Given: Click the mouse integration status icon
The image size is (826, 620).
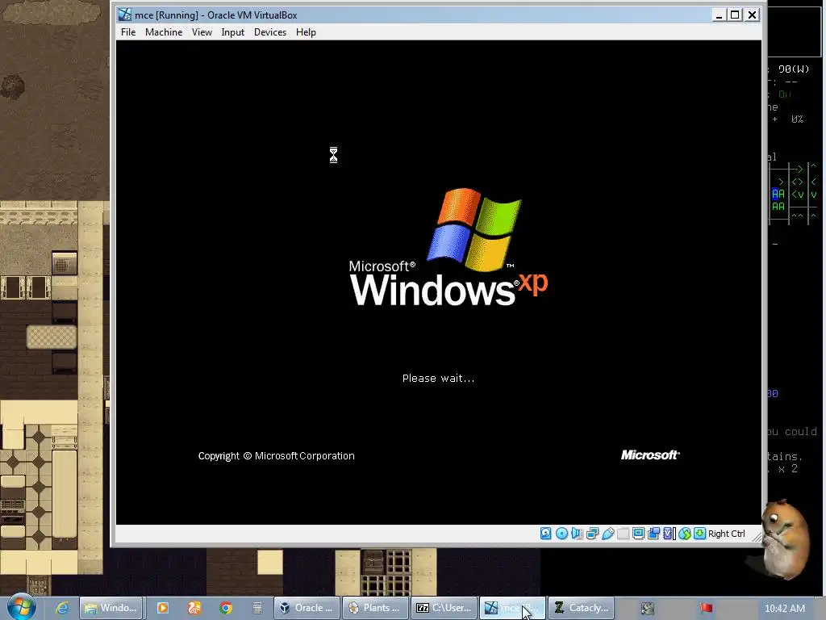Looking at the screenshot, I should pyautogui.click(x=684, y=534).
